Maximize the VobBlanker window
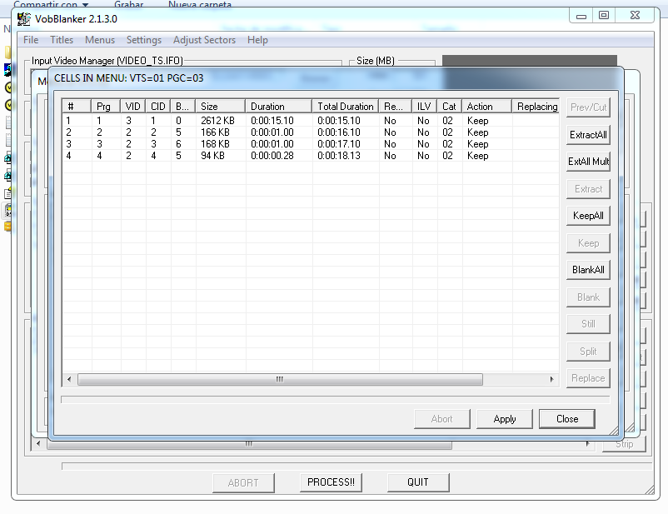 pyautogui.click(x=604, y=16)
